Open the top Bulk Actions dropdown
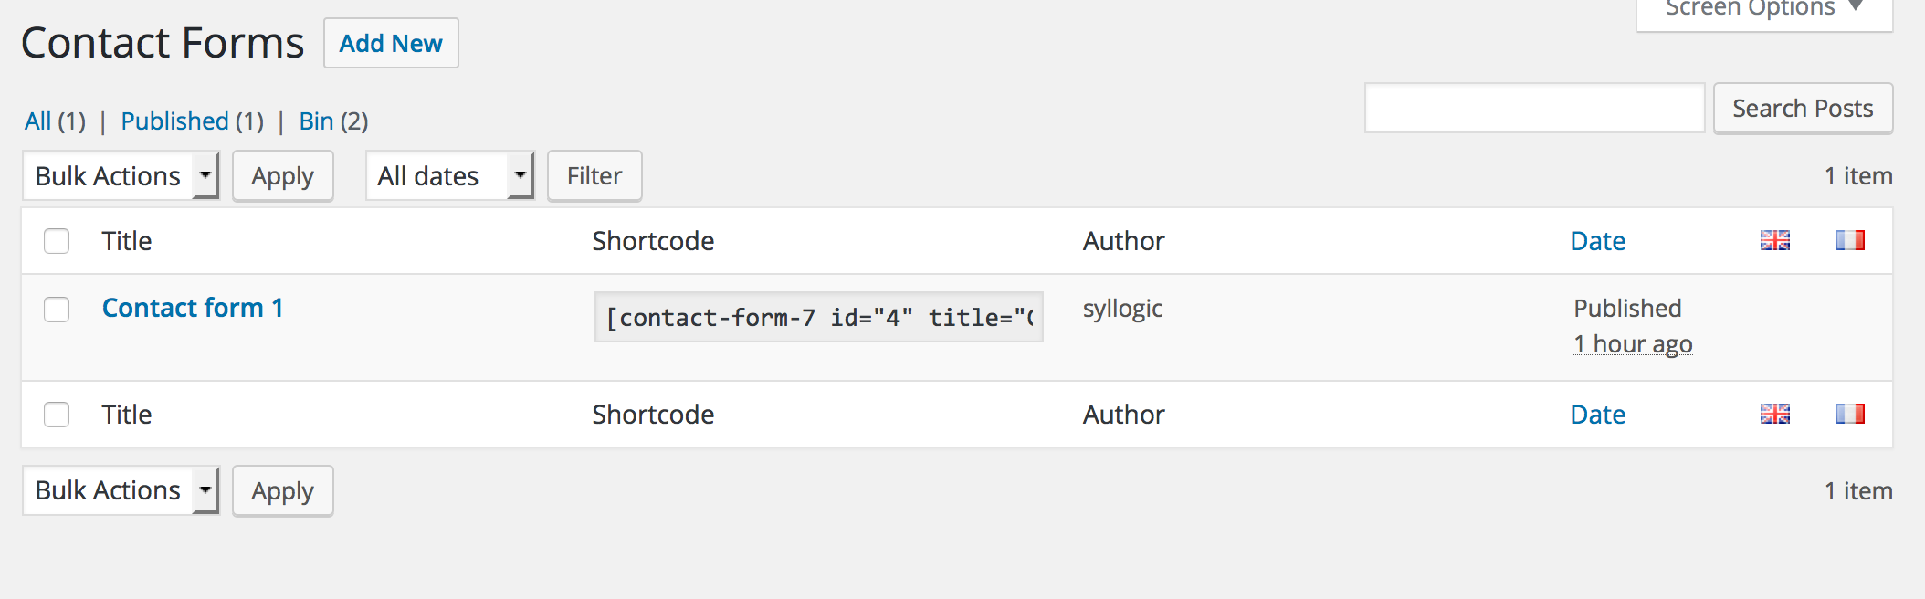The image size is (1925, 599). point(121,175)
